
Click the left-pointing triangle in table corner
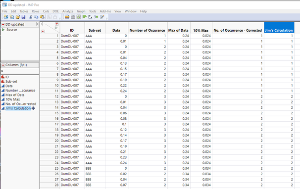pos(42,24)
